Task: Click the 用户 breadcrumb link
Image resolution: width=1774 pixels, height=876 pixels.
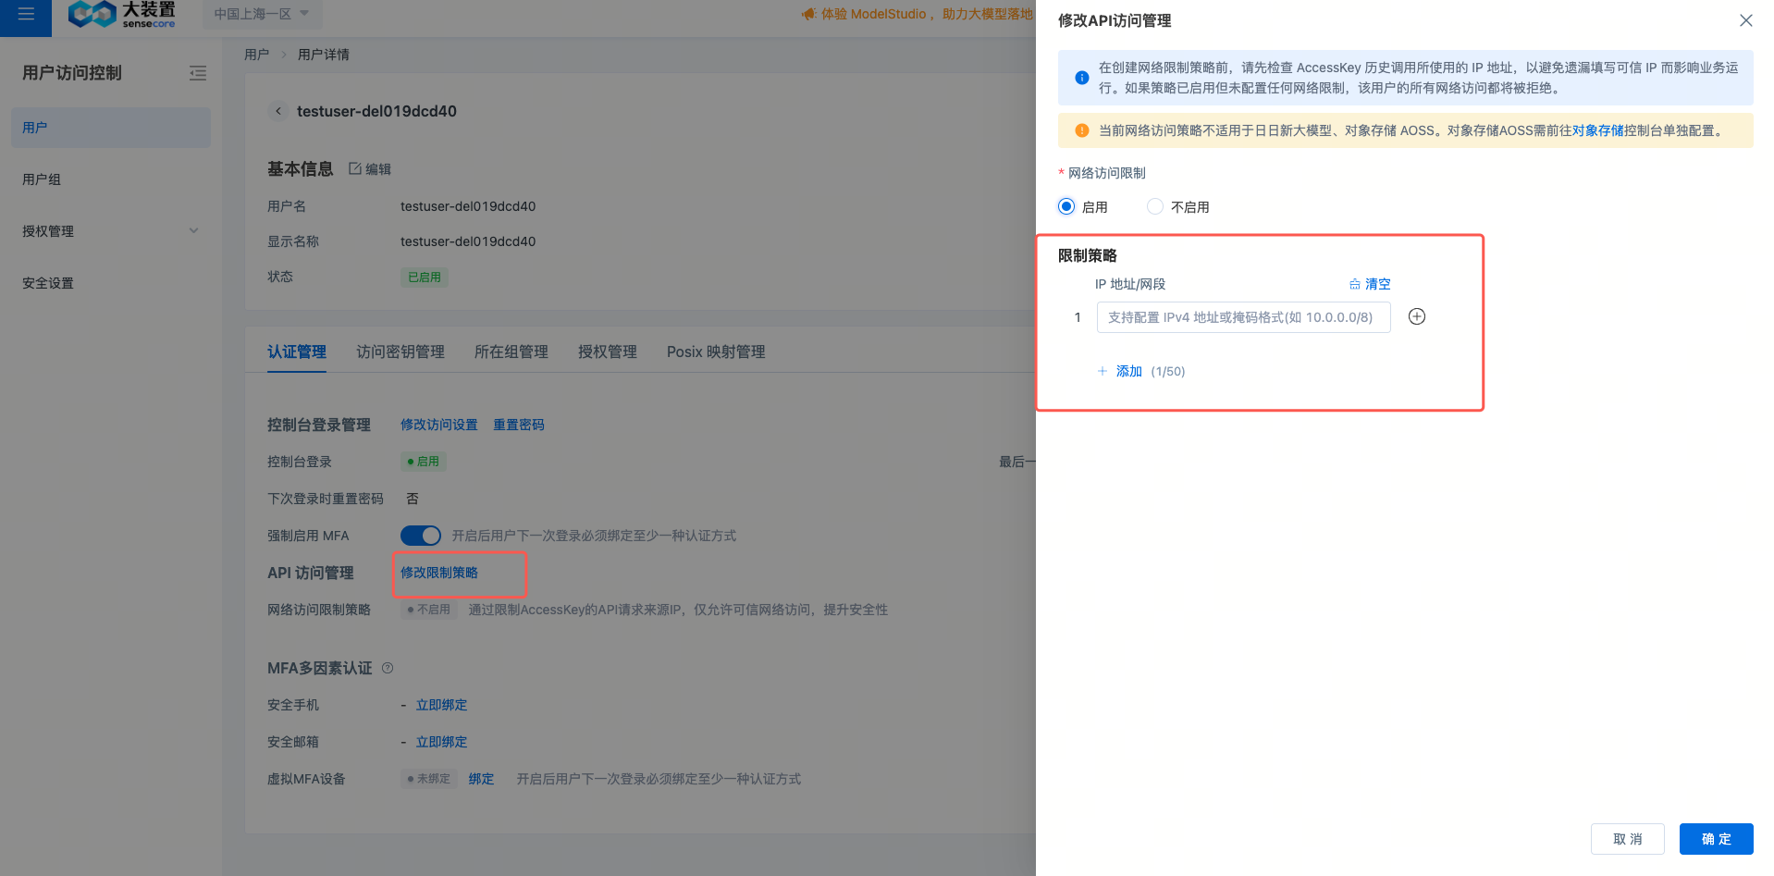Action: [256, 55]
